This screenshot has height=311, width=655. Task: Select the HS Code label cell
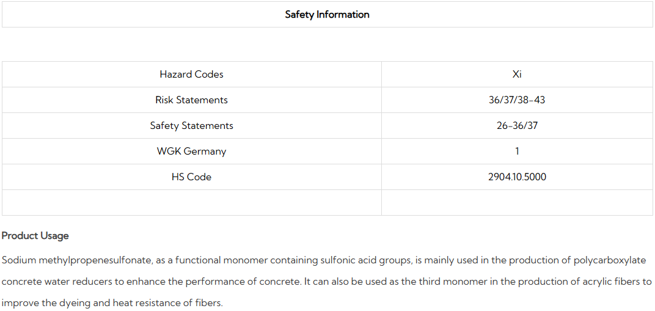click(191, 177)
